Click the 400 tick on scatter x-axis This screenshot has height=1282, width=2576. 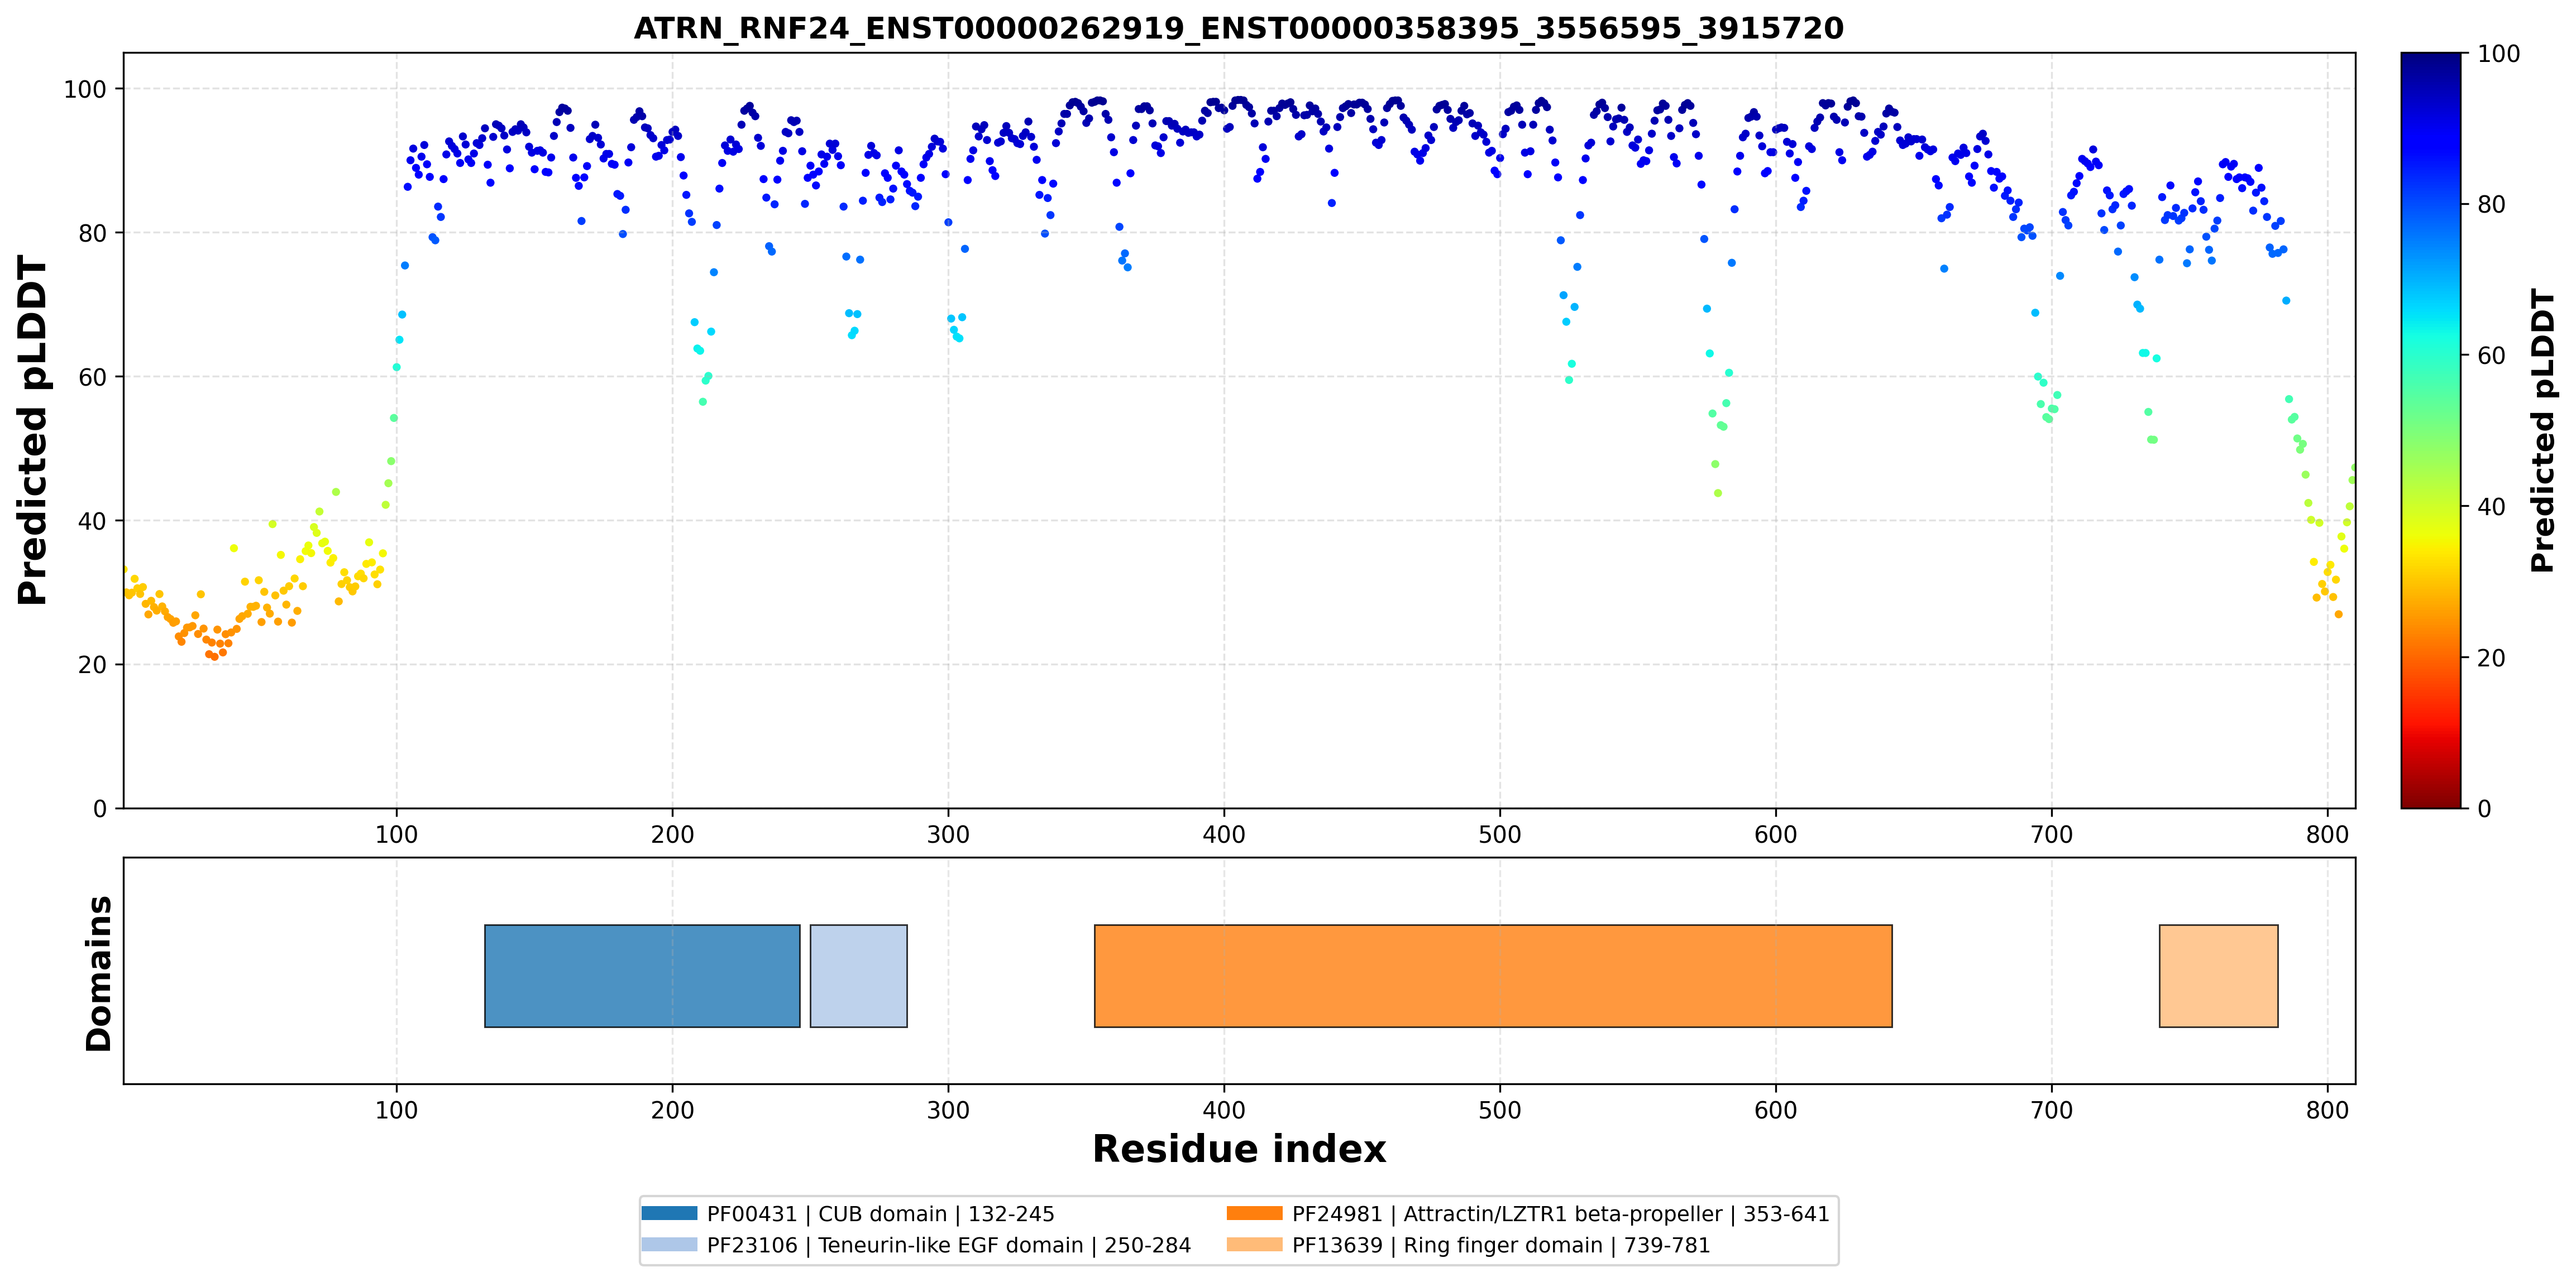[x=1224, y=834]
